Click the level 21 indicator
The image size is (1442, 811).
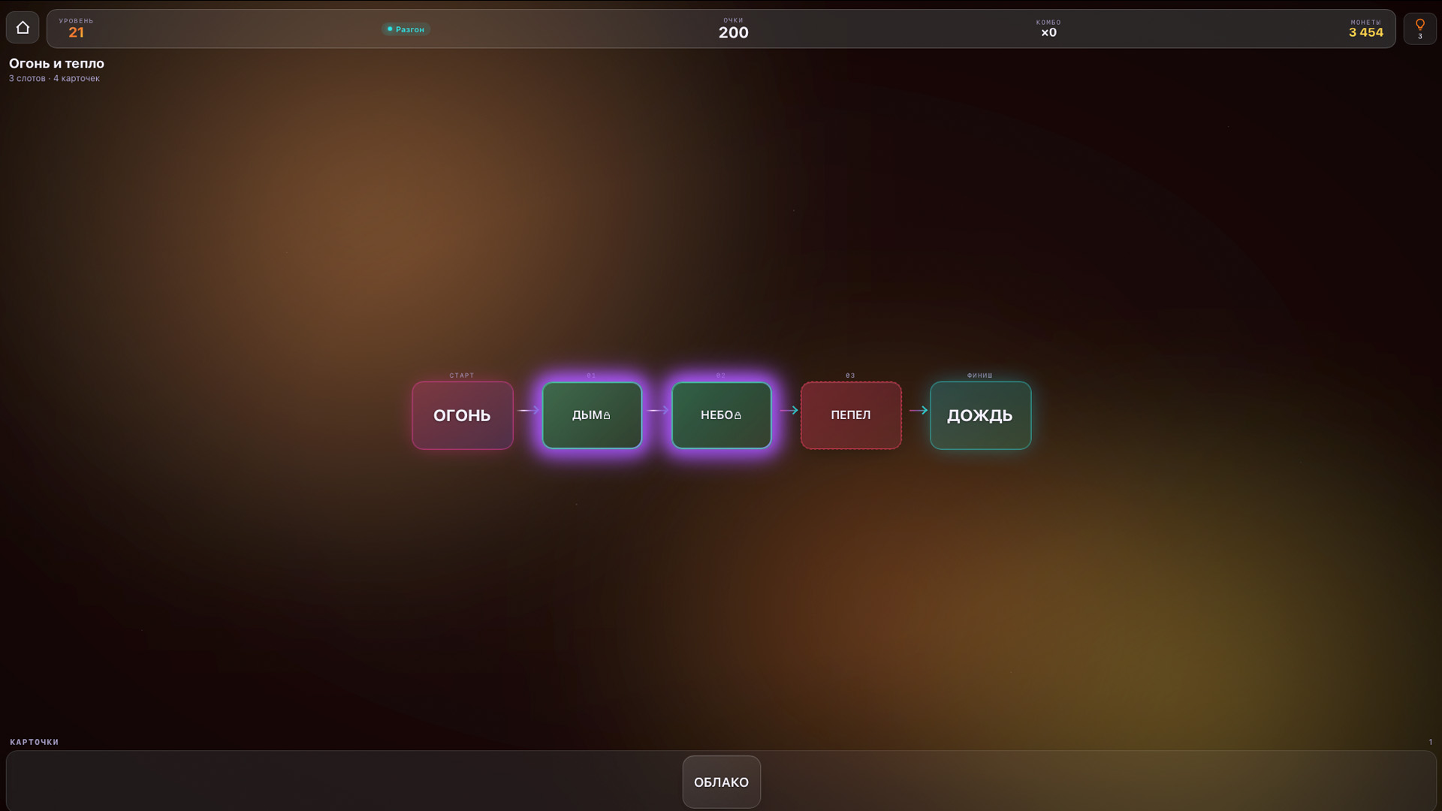76,32
